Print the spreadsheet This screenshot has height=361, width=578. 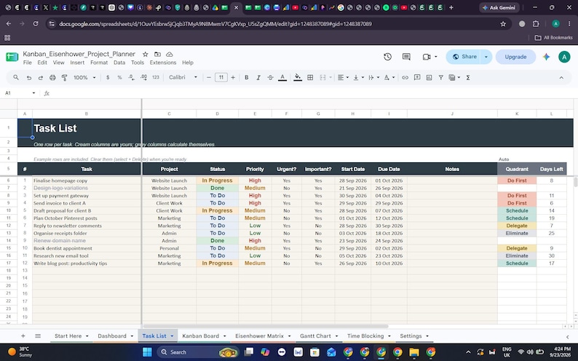[x=52, y=77]
